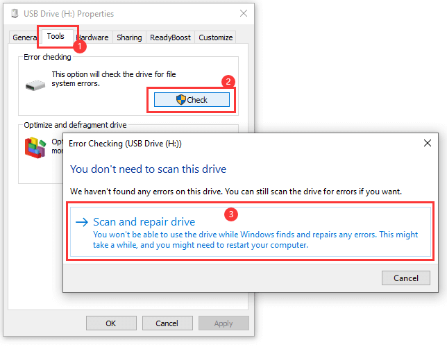Image resolution: width=447 pixels, height=347 pixels.
Task: Confirm with the OK button
Action: 110,323
